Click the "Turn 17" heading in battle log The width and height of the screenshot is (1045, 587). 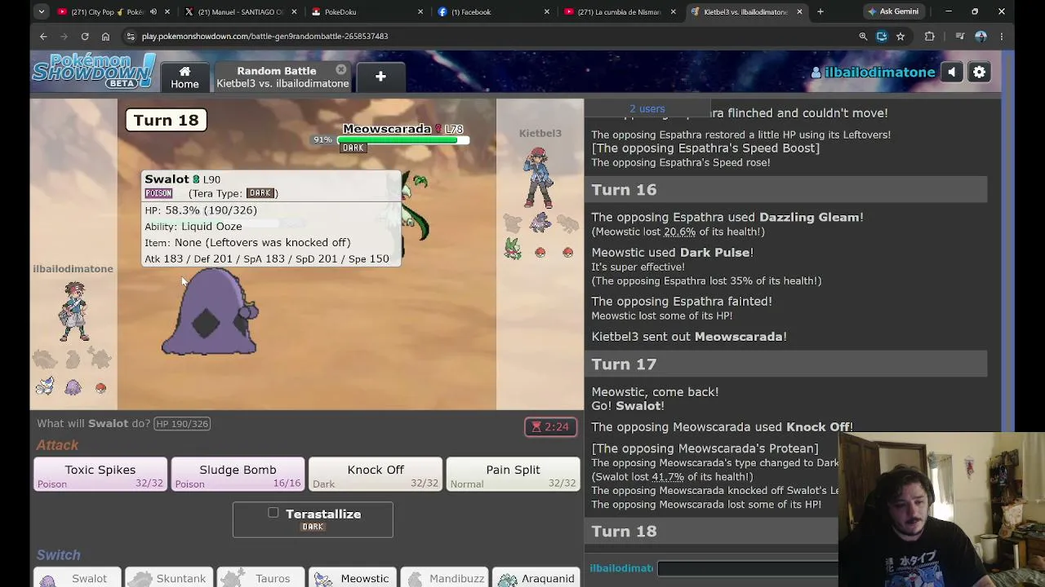tap(624, 364)
